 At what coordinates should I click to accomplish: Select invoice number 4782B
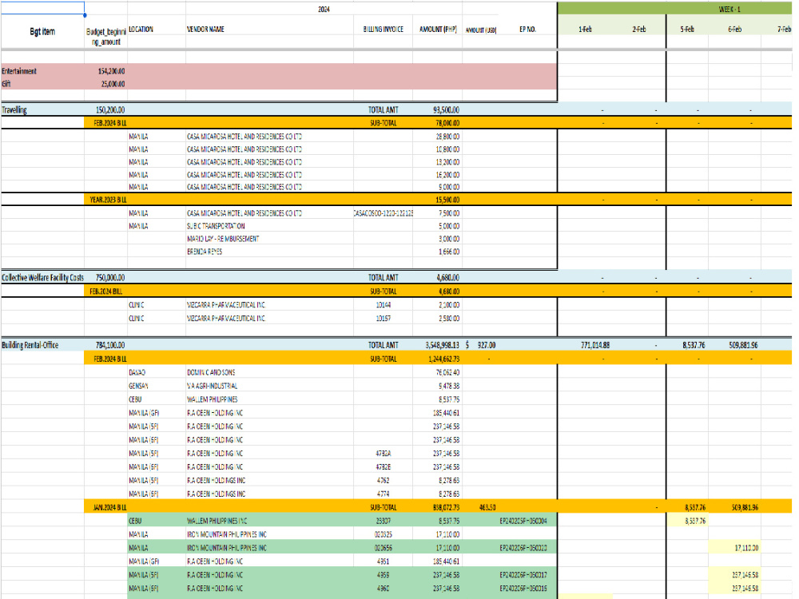pos(384,467)
